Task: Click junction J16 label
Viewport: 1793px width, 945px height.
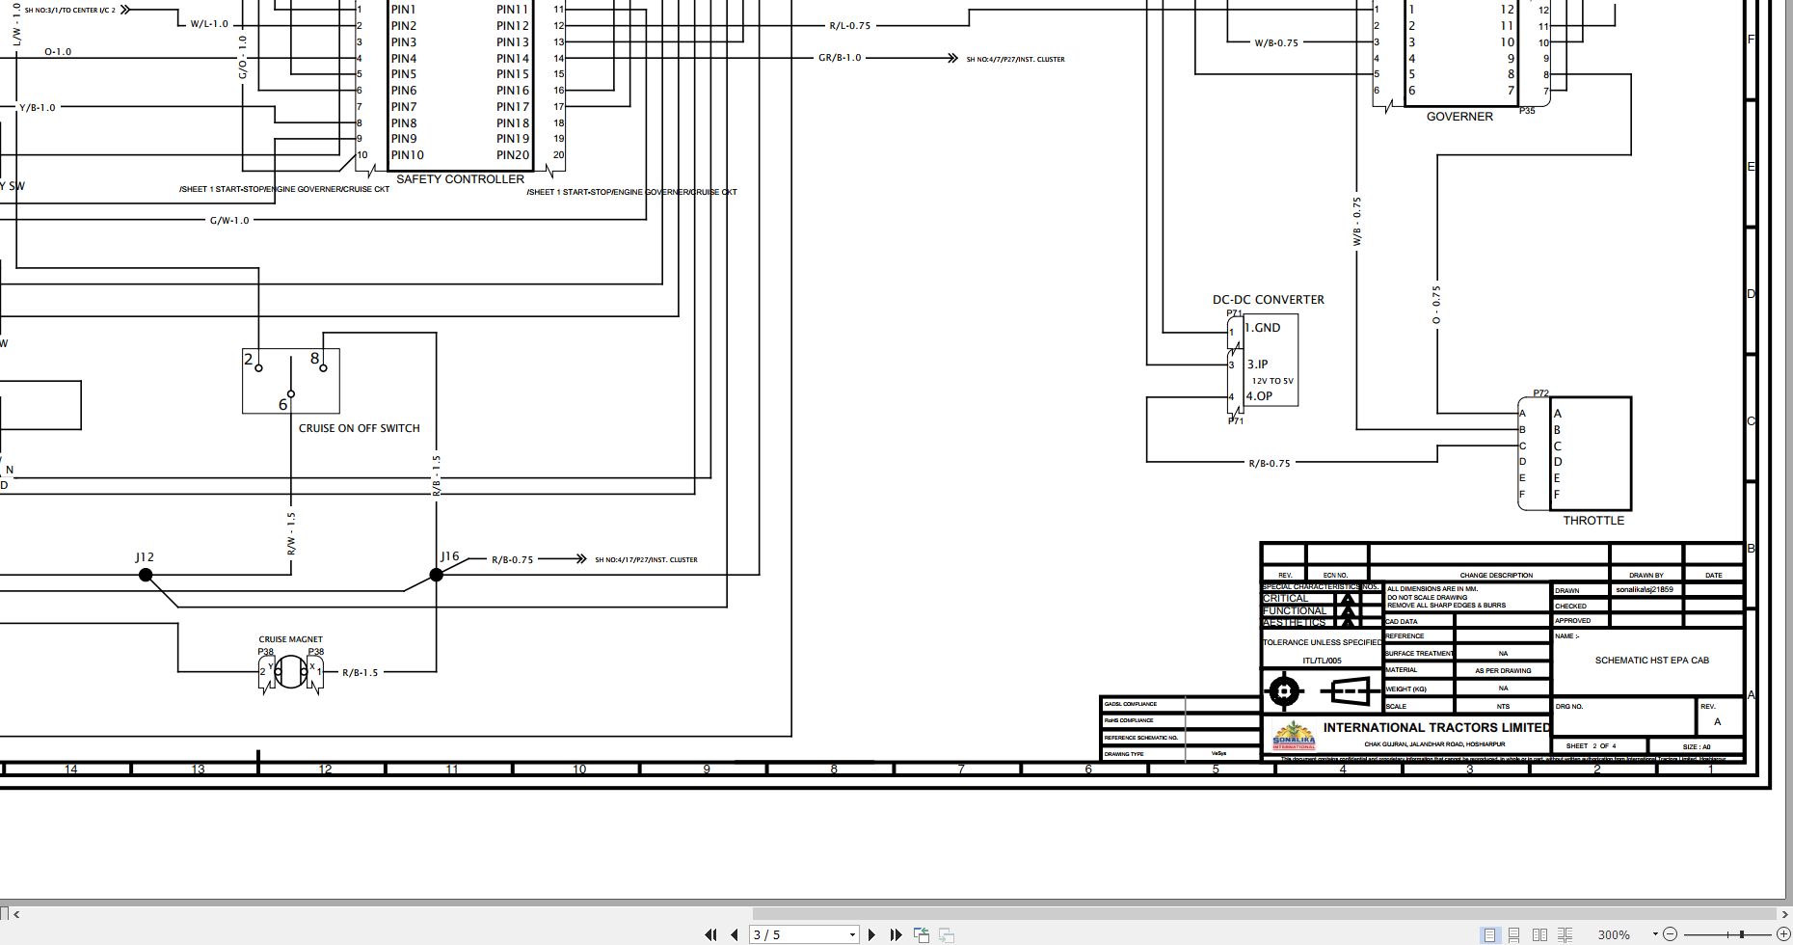Action: coord(449,557)
